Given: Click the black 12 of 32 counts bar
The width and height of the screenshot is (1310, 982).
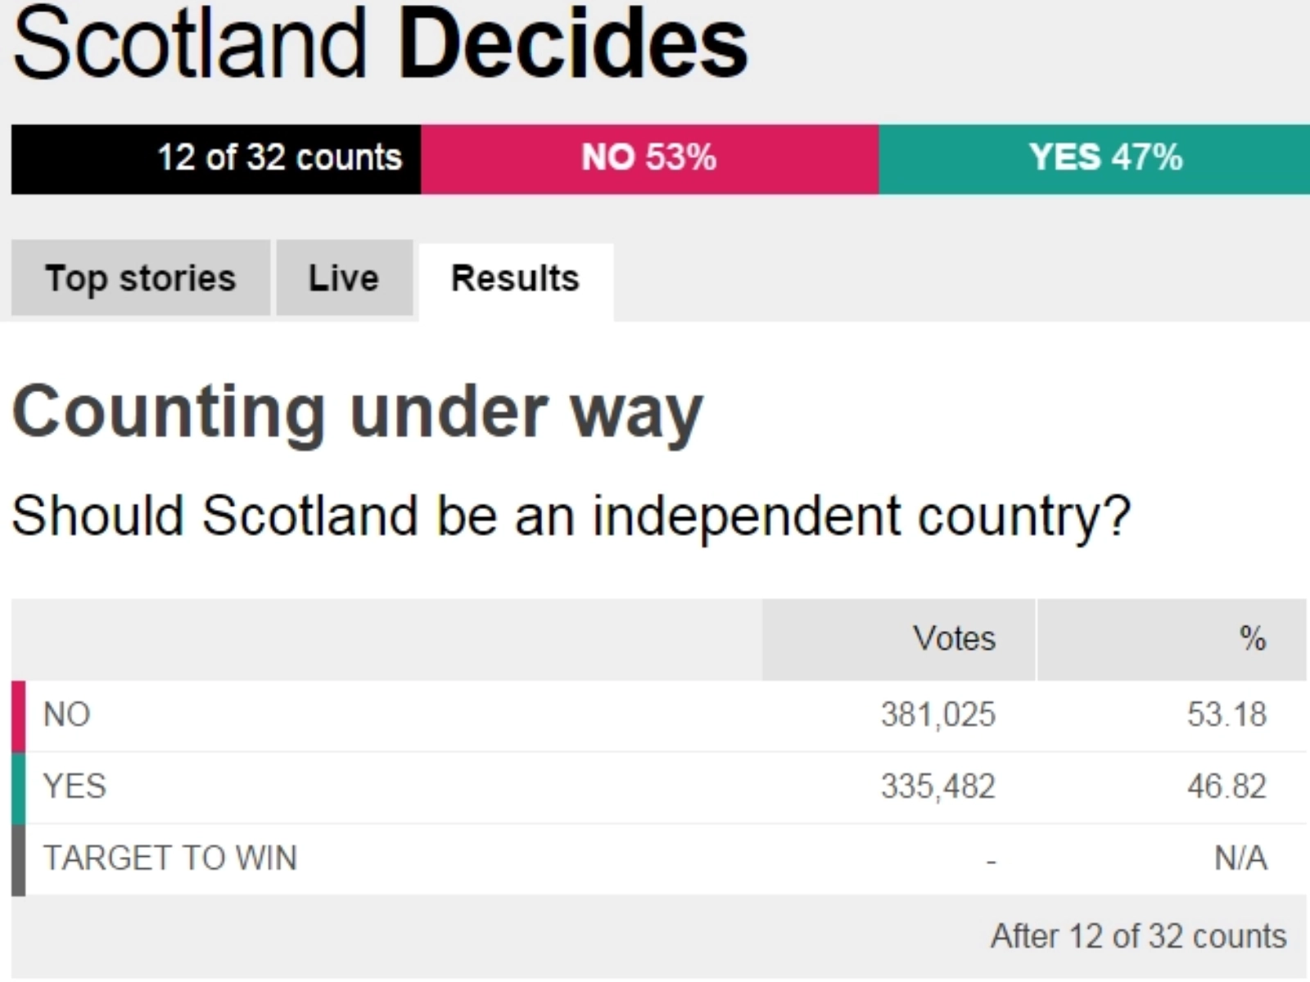Looking at the screenshot, I should pyautogui.click(x=216, y=159).
